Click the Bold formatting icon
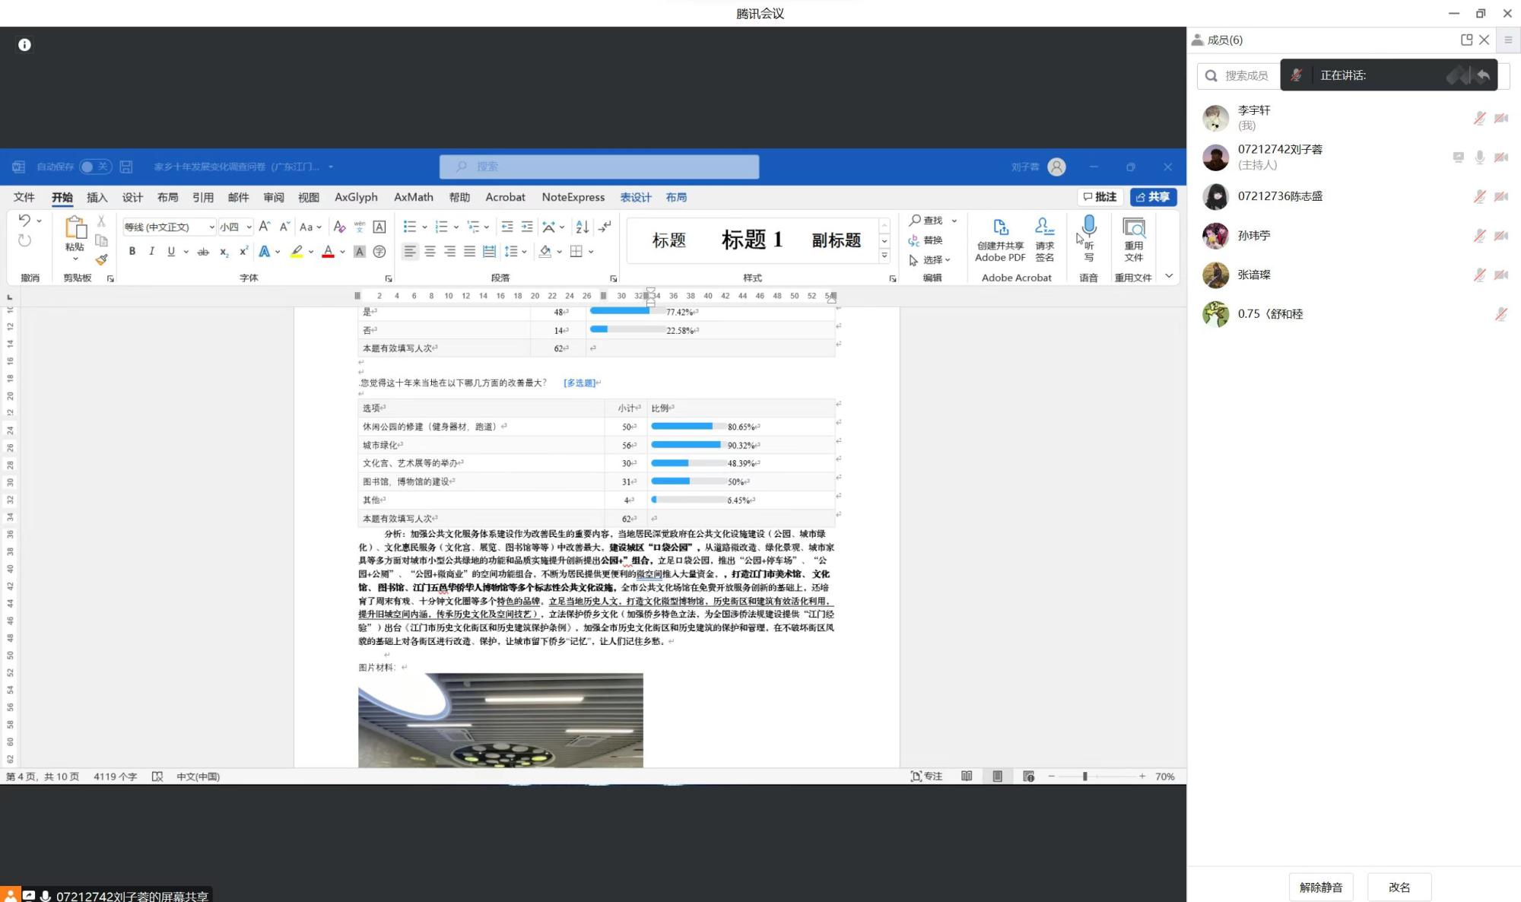Screen dimensions: 1521x902 click(x=132, y=251)
